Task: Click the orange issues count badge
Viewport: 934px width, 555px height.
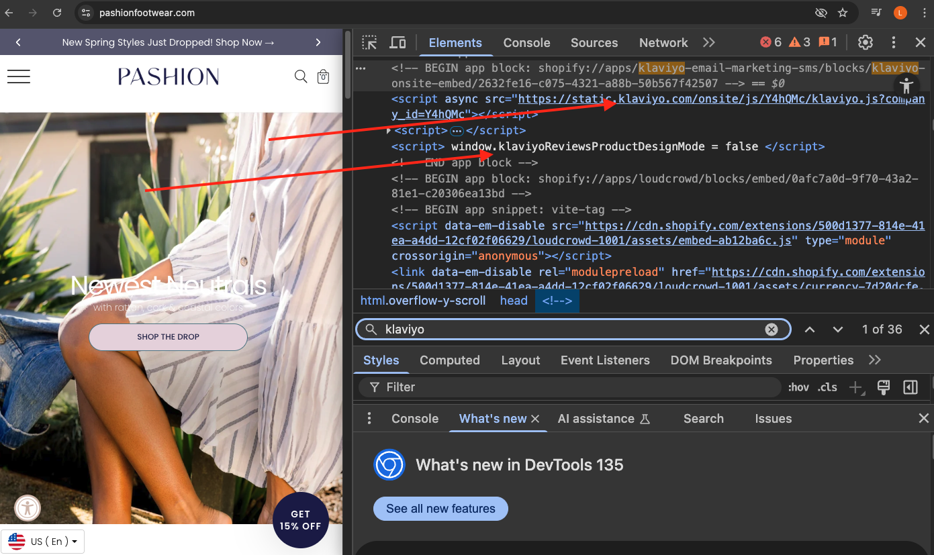Action: (827, 42)
